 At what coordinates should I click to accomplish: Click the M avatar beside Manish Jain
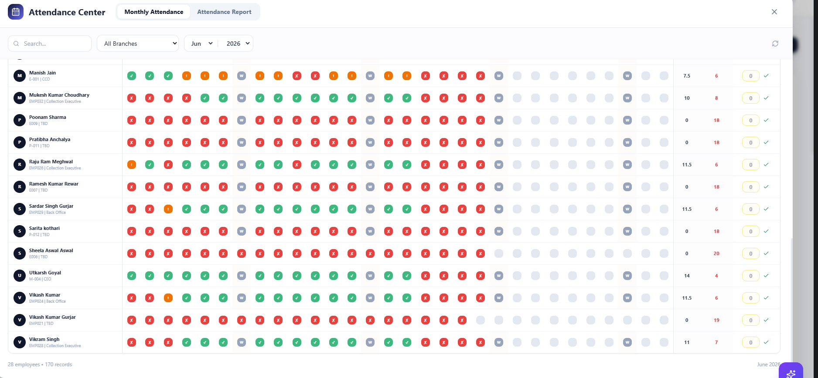pyautogui.click(x=20, y=76)
